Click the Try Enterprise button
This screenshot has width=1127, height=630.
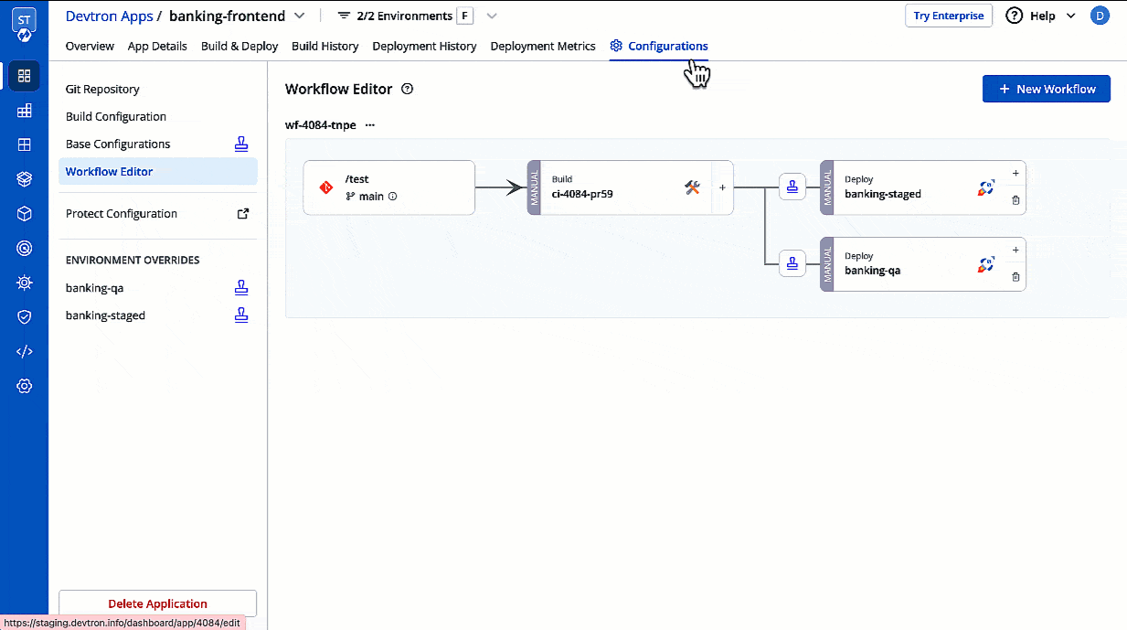click(948, 16)
